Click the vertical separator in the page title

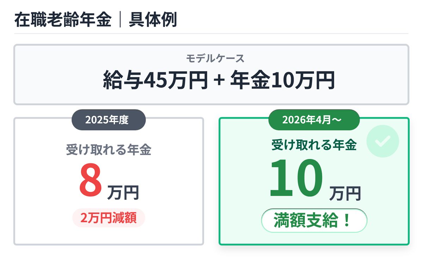[120, 20]
